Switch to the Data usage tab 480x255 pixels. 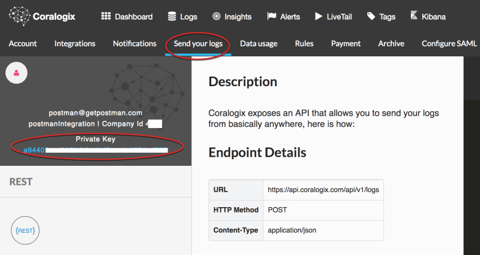(259, 44)
